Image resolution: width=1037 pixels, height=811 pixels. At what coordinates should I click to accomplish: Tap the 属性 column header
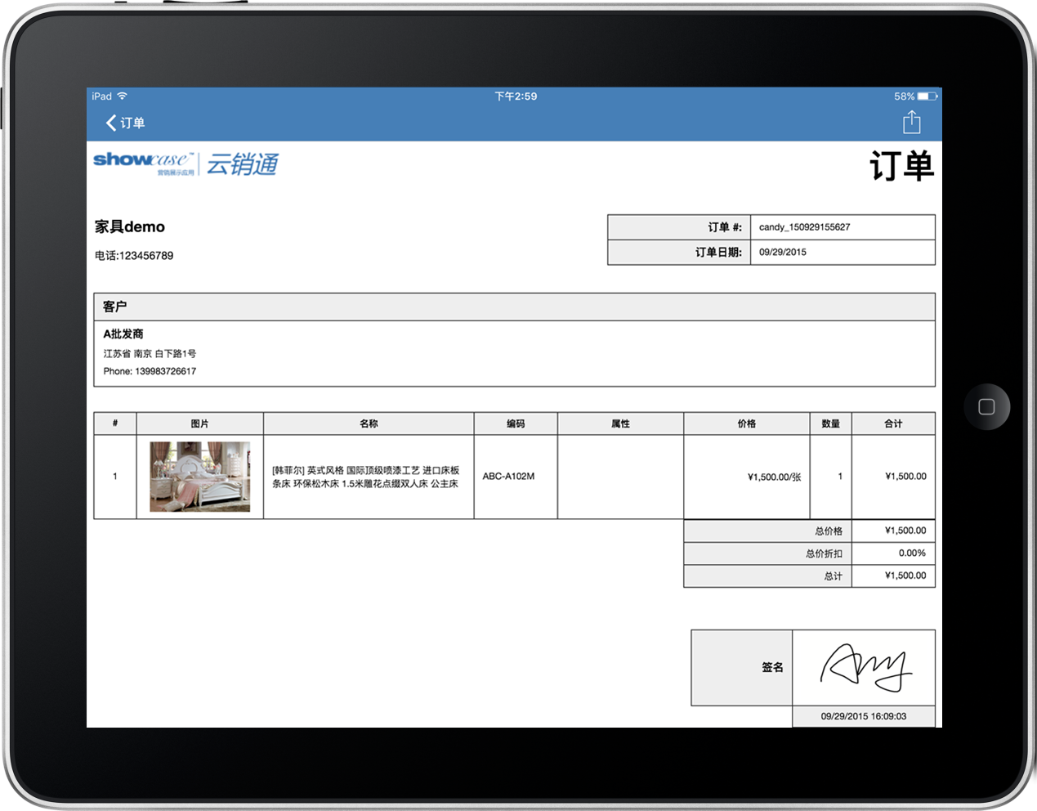(620, 423)
